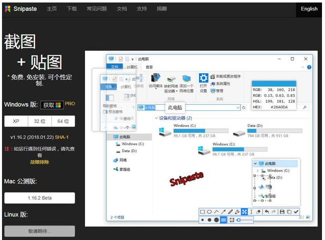Viewport: 325px width, 240px height.
Task: Open the 下载 navigation item
Action: (x=72, y=8)
